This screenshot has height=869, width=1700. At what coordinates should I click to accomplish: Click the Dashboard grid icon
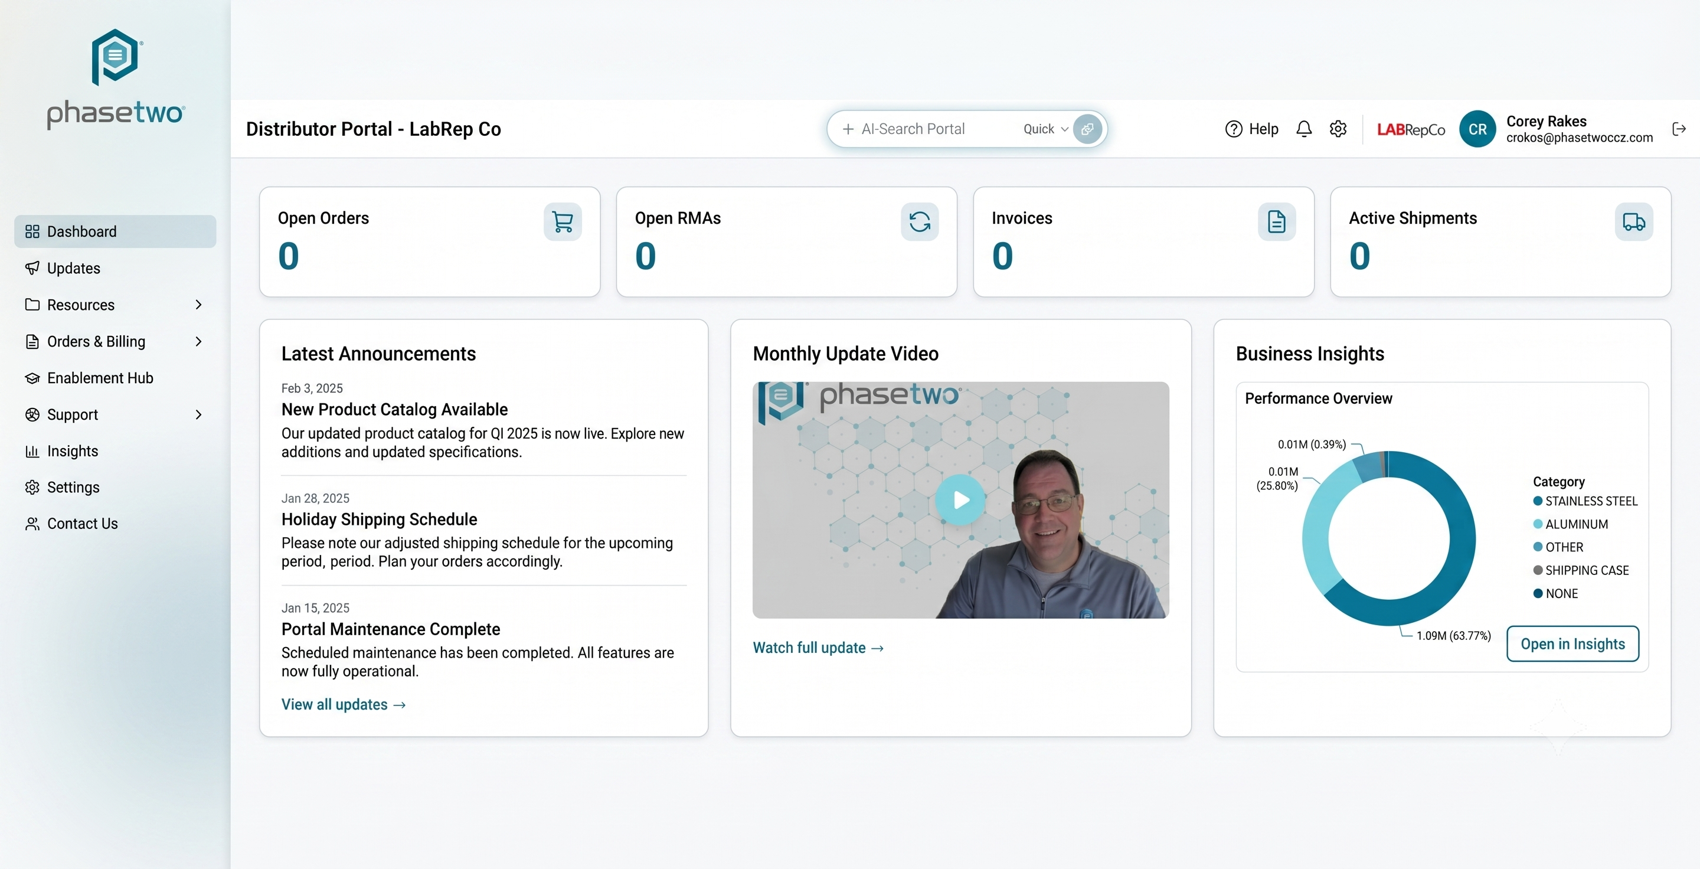tap(32, 231)
